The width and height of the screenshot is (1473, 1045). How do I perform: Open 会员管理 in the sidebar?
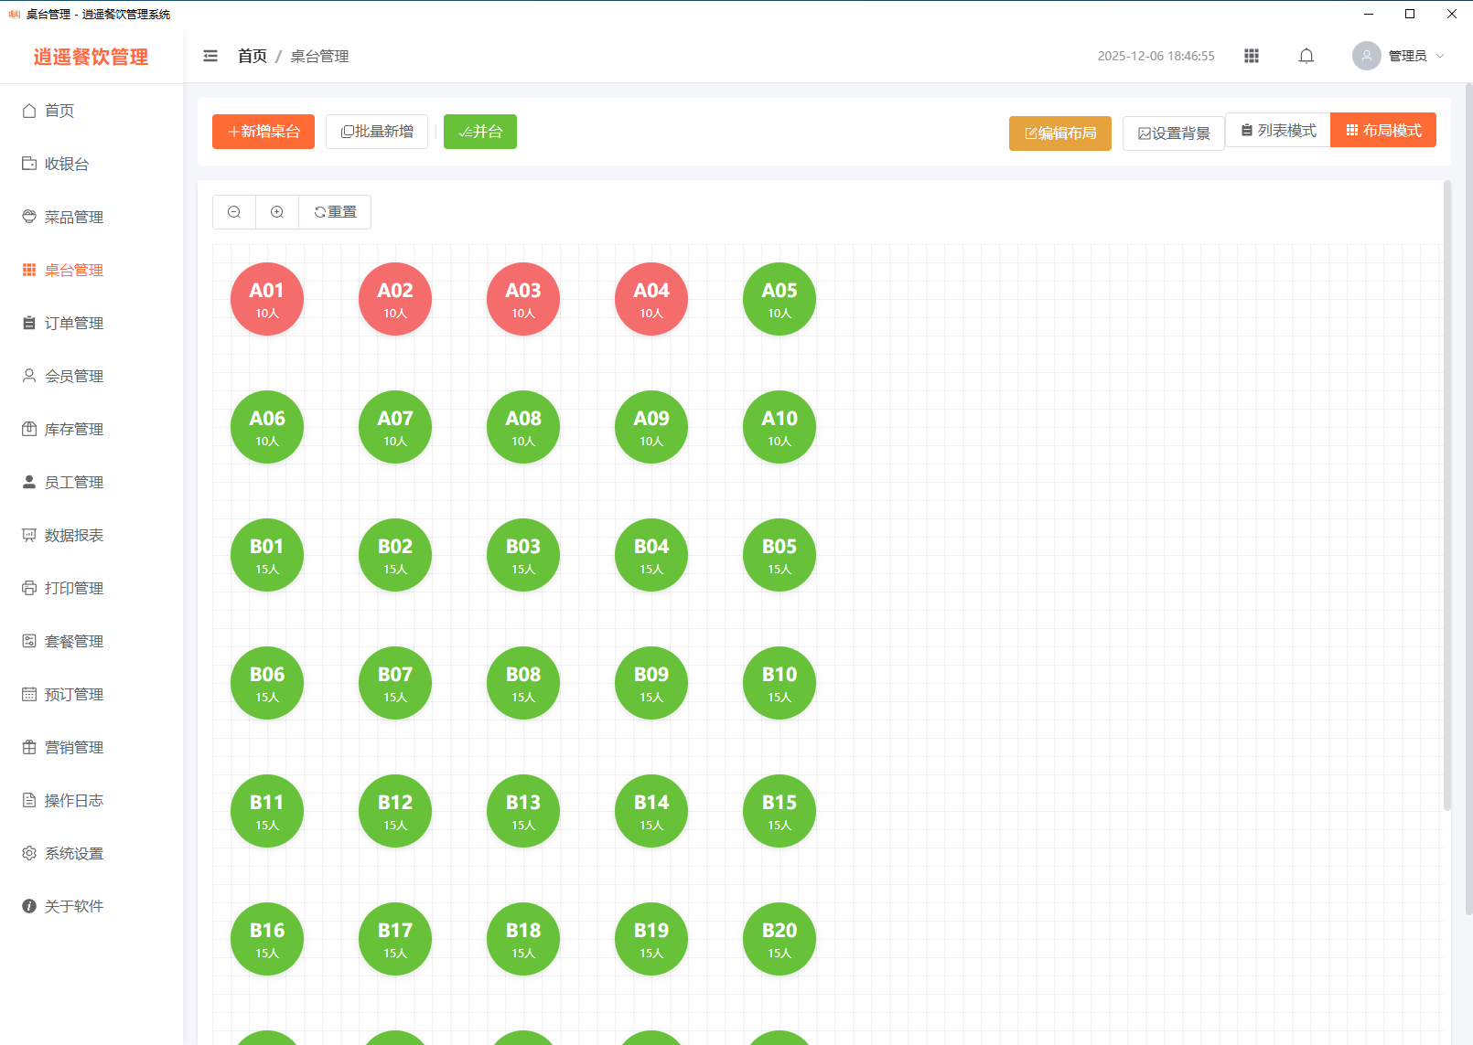73,376
